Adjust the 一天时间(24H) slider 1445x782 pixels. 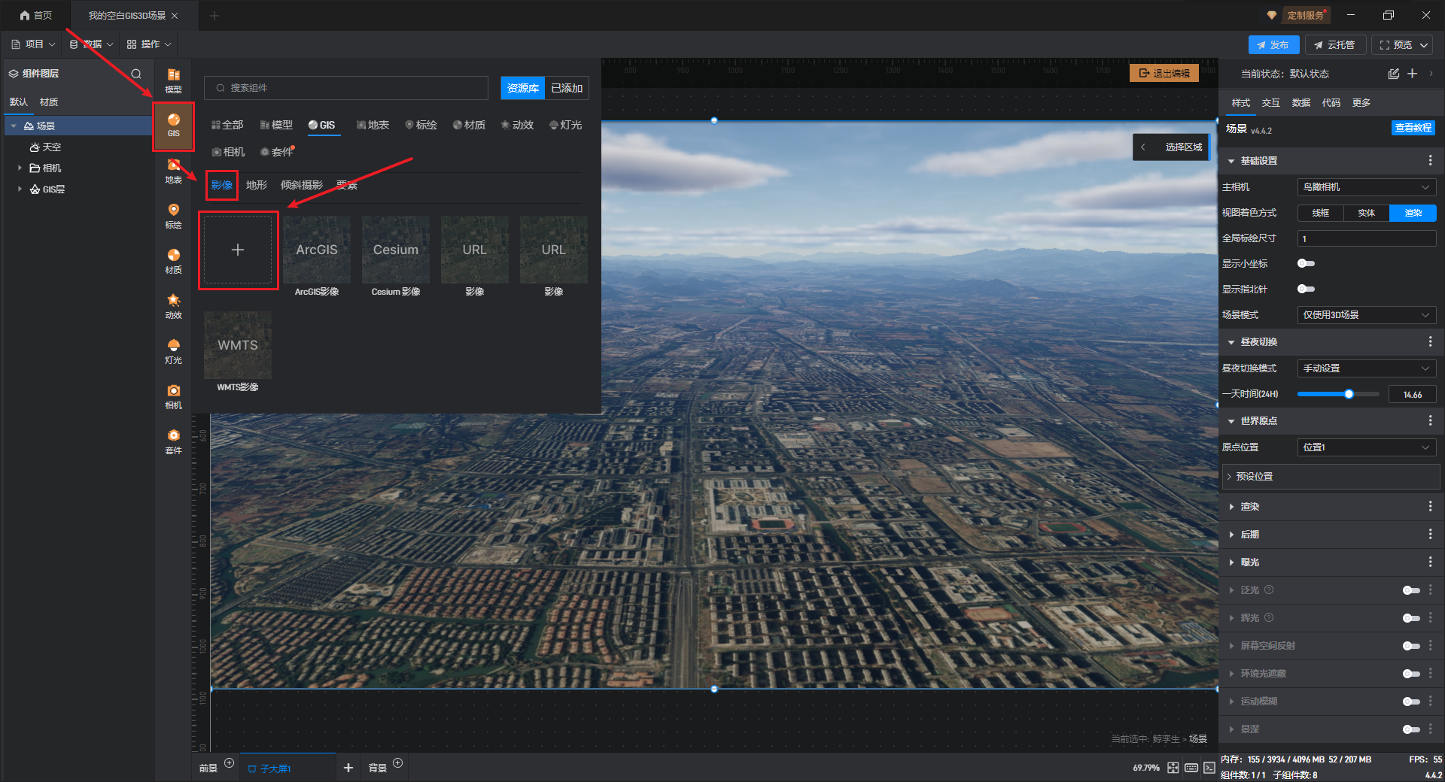tap(1348, 394)
